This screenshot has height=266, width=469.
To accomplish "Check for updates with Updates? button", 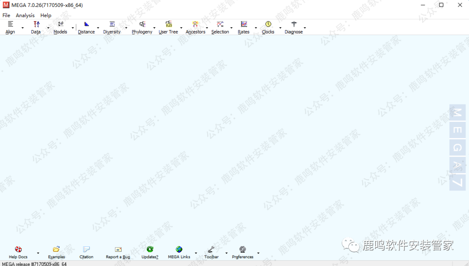I will click(150, 252).
